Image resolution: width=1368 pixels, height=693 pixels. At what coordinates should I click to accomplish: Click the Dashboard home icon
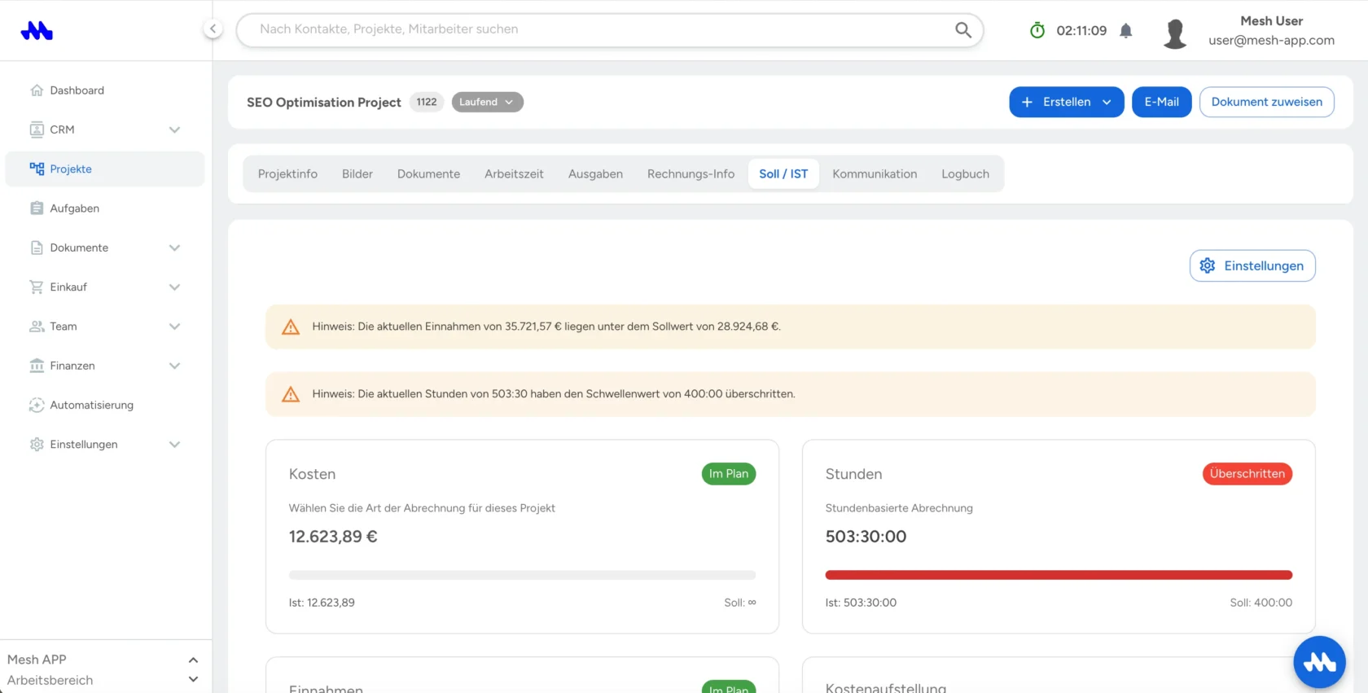point(37,90)
